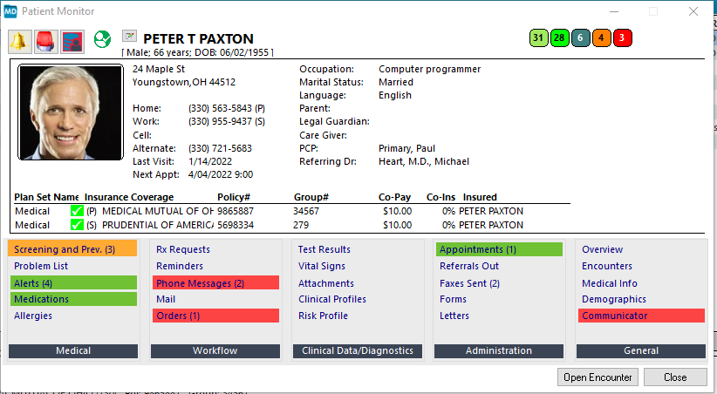Viewport: 717px width, 394px height.
Task: Select the Medical section header
Action: tap(73, 351)
